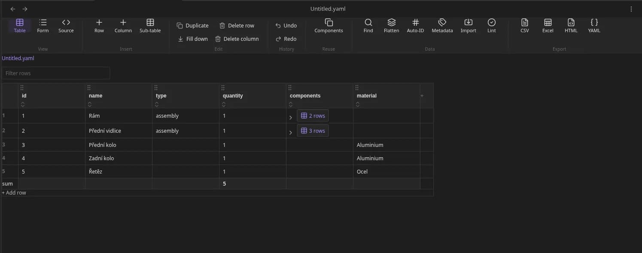Select assembly type in Rám row

186,116
